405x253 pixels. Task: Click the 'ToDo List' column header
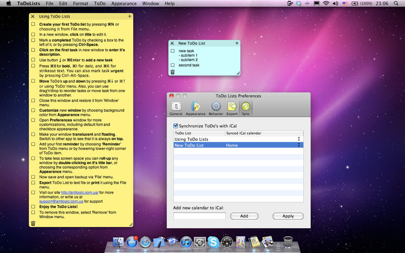199,133
